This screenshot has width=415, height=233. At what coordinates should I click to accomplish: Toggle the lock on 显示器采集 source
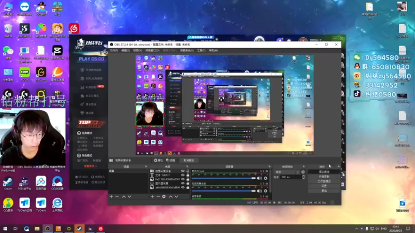(x=188, y=183)
